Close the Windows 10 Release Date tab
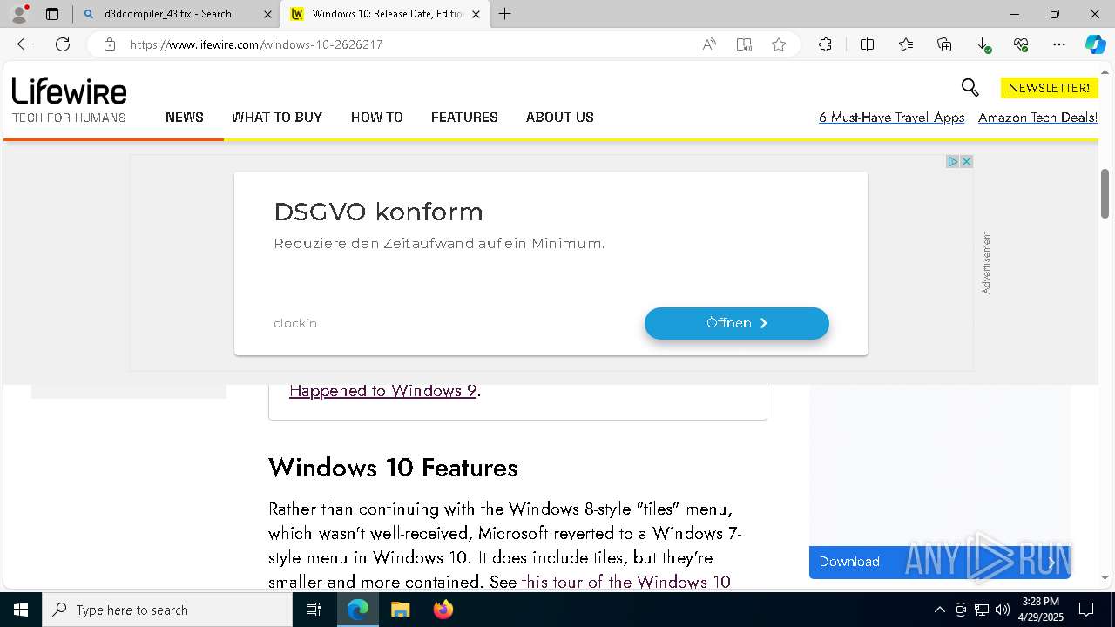Screen dimensions: 1115x627 tap(476, 14)
